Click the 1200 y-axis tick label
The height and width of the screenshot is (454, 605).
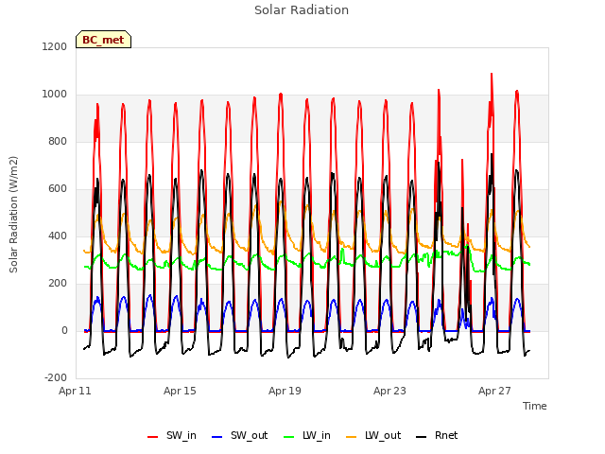[55, 46]
